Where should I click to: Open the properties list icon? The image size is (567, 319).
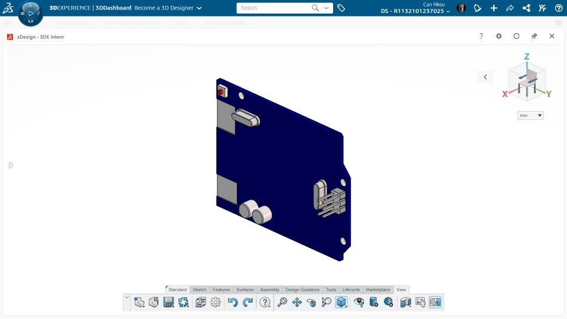click(201, 302)
